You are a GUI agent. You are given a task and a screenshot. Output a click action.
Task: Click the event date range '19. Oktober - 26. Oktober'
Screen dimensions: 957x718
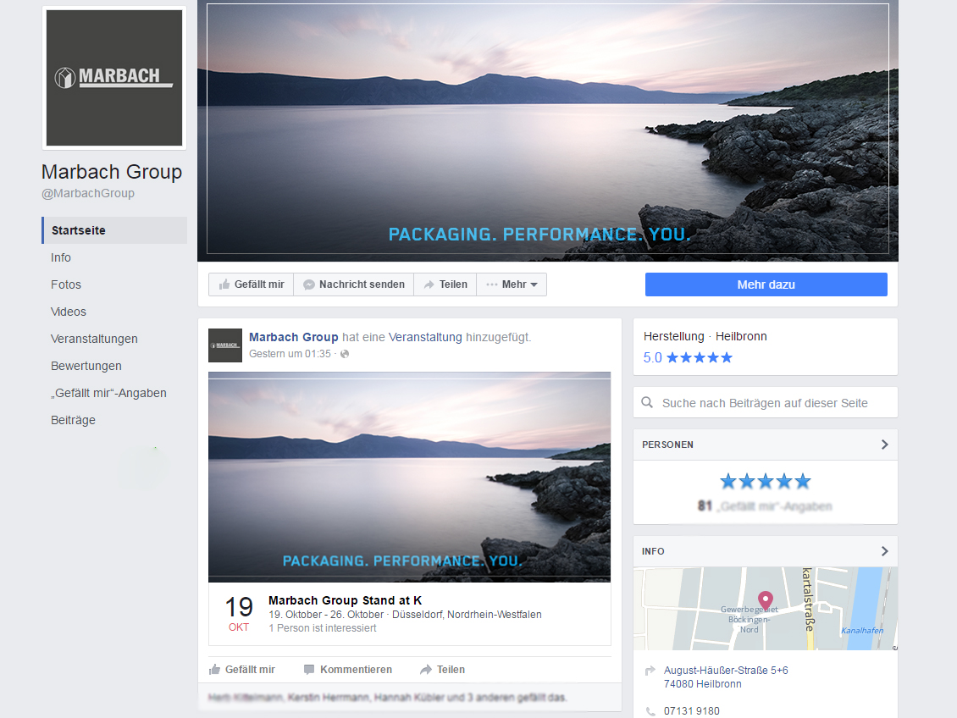coord(327,615)
